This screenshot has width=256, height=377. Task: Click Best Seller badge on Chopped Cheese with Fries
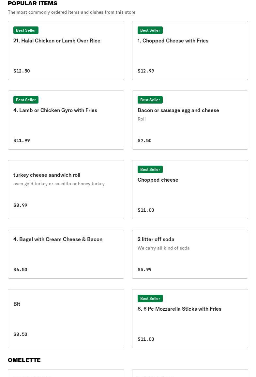[150, 30]
